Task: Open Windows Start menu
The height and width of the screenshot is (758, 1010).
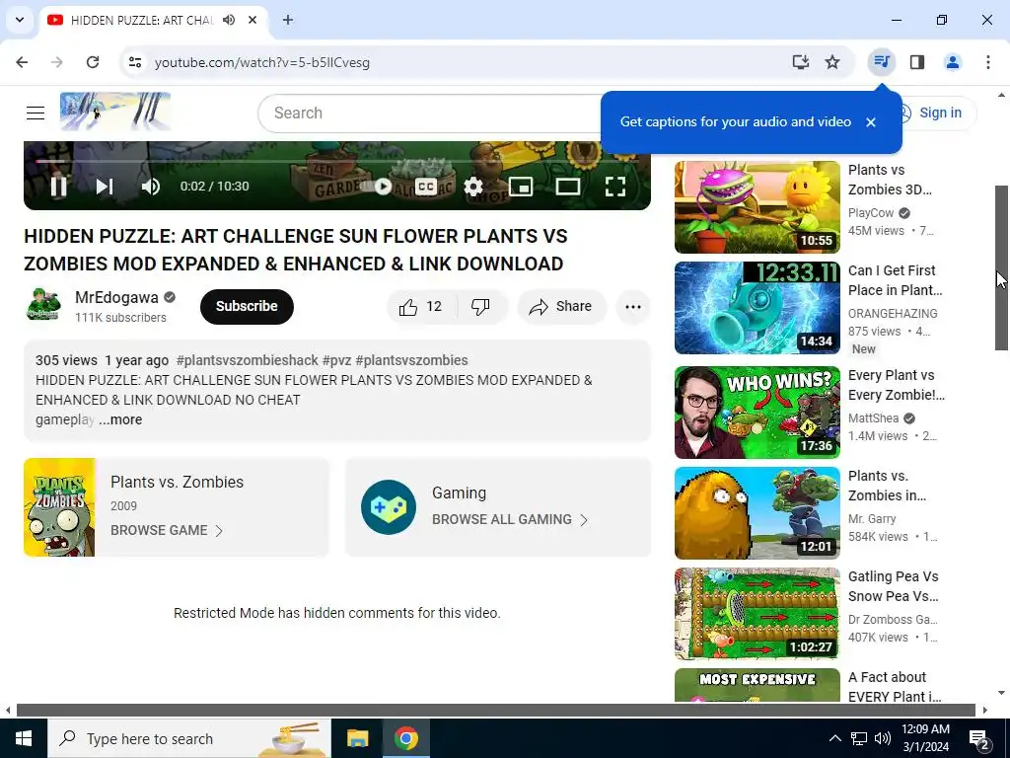Action: pyautogui.click(x=24, y=738)
